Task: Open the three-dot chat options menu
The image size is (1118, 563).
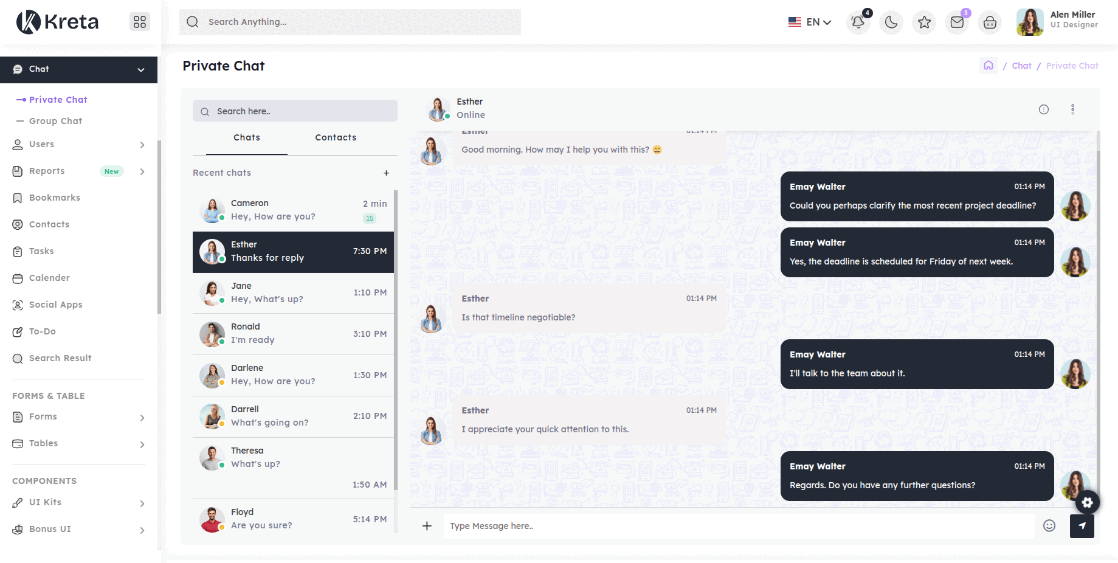Action: coord(1072,109)
